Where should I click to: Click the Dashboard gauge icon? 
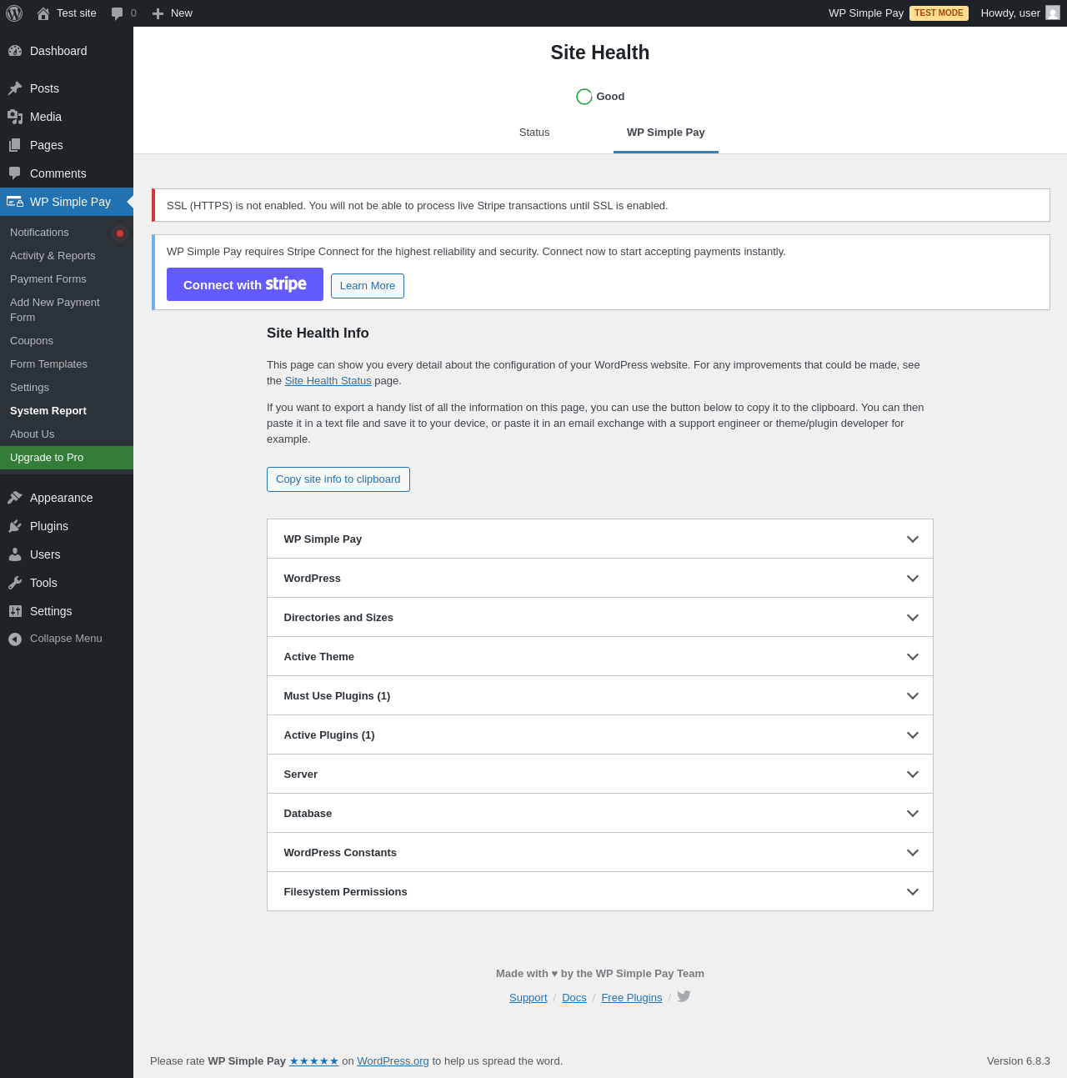tap(15, 51)
